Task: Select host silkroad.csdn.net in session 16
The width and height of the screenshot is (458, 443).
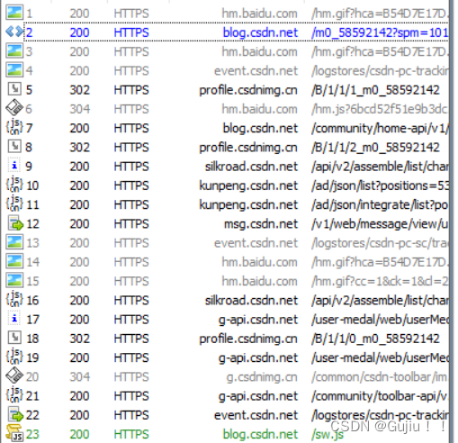Action: point(251,300)
